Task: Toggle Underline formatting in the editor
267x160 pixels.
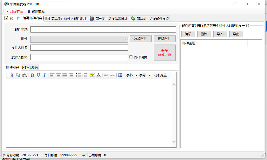Action: [x=38, y=75]
